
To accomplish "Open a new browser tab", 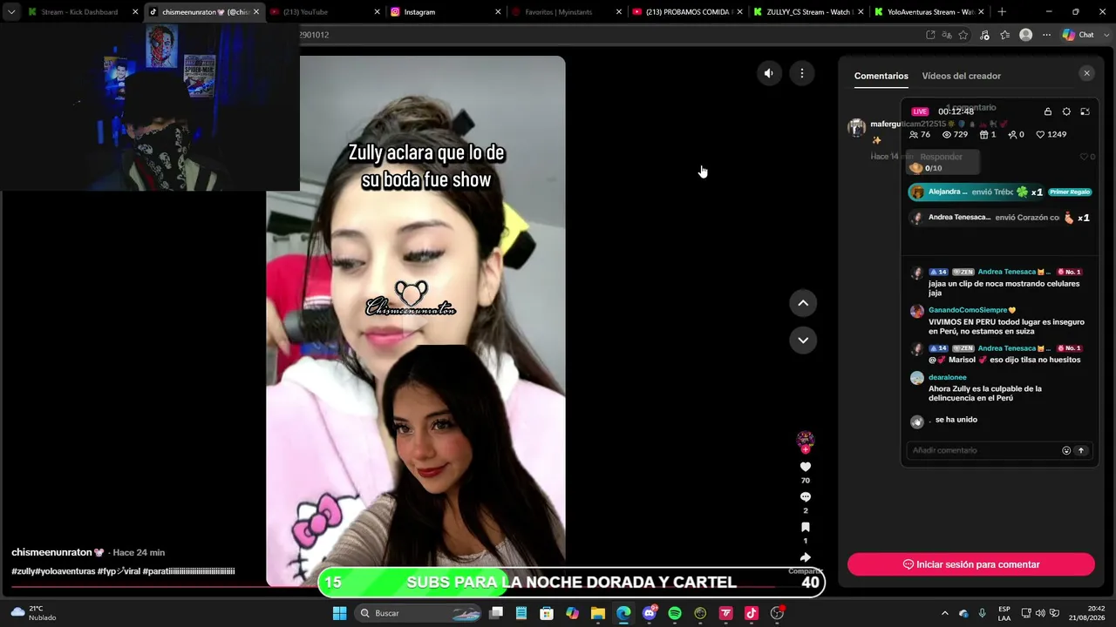I will click(x=1002, y=12).
